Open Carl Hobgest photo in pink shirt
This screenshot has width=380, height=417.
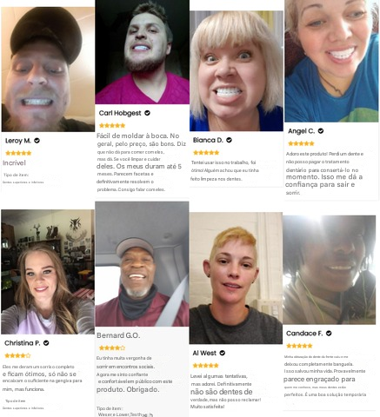142,52
